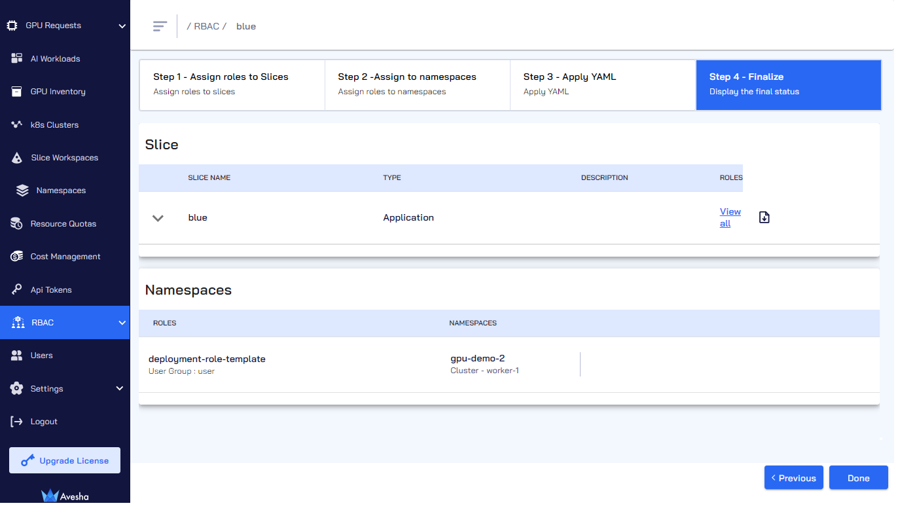Click the Done button
The height and width of the screenshot is (512, 915).
pyautogui.click(x=859, y=478)
